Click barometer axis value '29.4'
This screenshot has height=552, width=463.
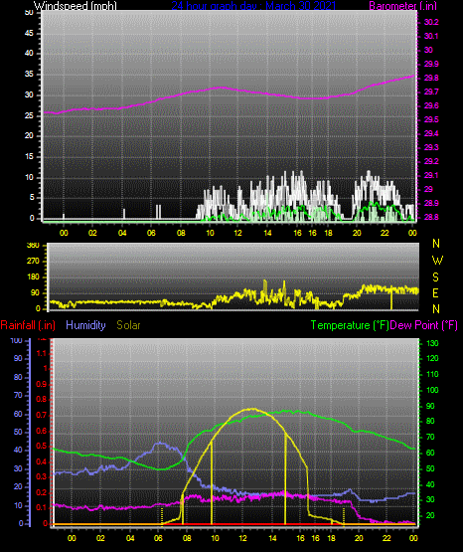click(431, 134)
